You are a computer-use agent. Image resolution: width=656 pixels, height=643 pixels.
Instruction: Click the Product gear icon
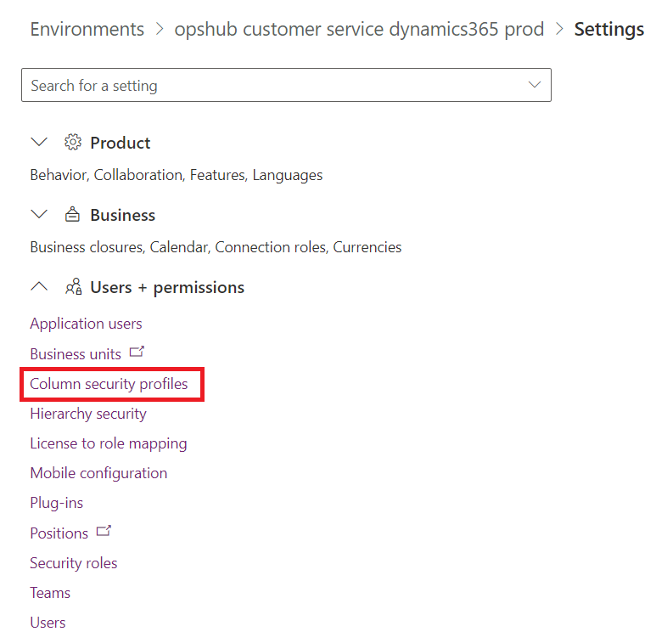pos(73,143)
